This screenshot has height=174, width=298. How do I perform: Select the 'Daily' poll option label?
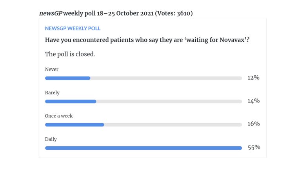click(x=51, y=139)
